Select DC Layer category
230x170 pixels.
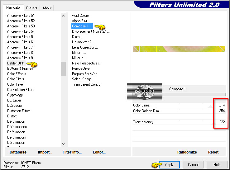pos(14,100)
